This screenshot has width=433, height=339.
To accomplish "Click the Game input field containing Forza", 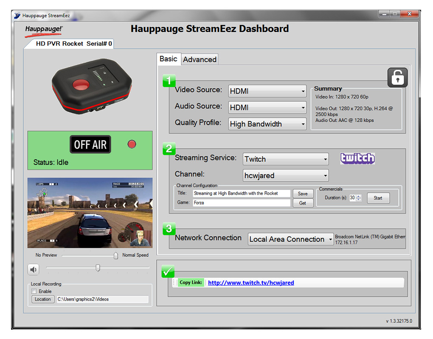I will coord(241,203).
